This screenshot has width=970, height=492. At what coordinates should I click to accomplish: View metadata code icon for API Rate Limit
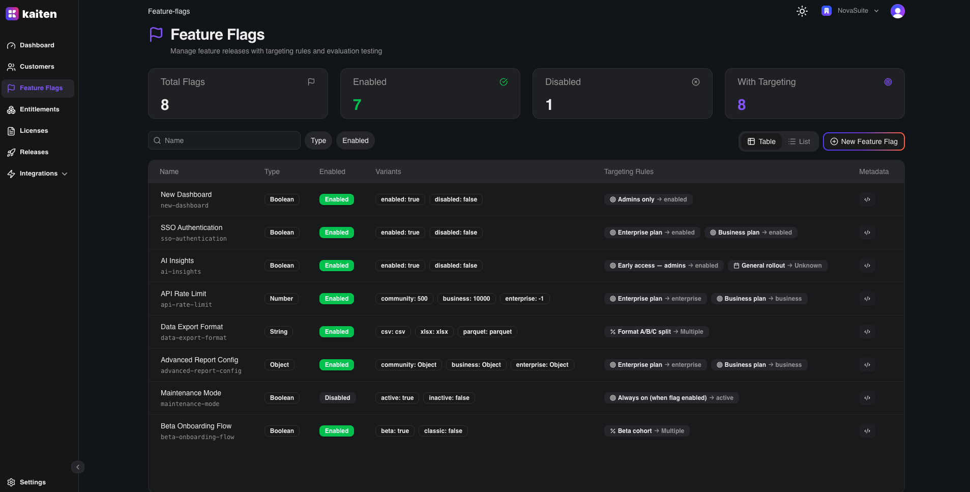coord(867,299)
